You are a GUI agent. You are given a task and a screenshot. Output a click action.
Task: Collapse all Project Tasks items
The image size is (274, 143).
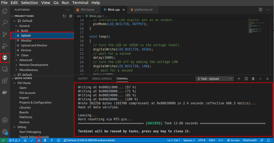click(x=71, y=16)
